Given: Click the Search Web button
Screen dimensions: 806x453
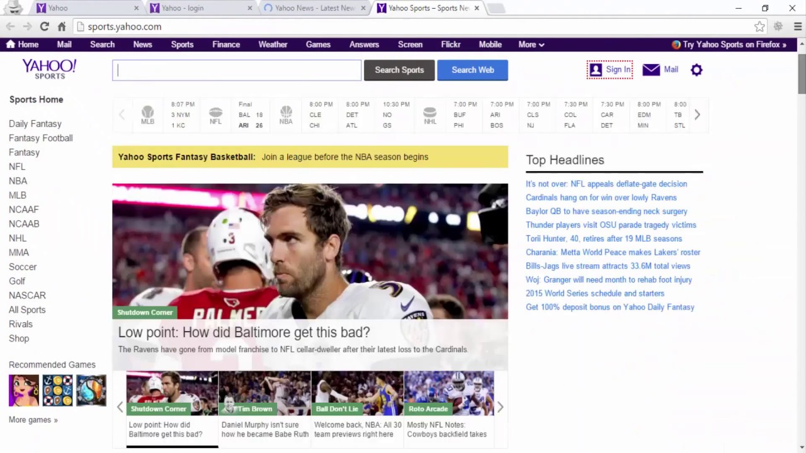Looking at the screenshot, I should point(472,70).
